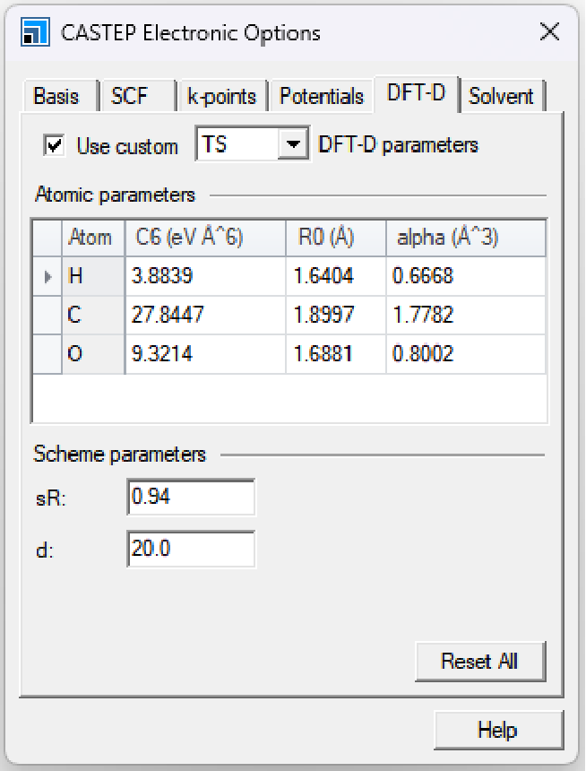Go to the Potentials tab
Viewport: 586px width, 771px height.
[322, 96]
